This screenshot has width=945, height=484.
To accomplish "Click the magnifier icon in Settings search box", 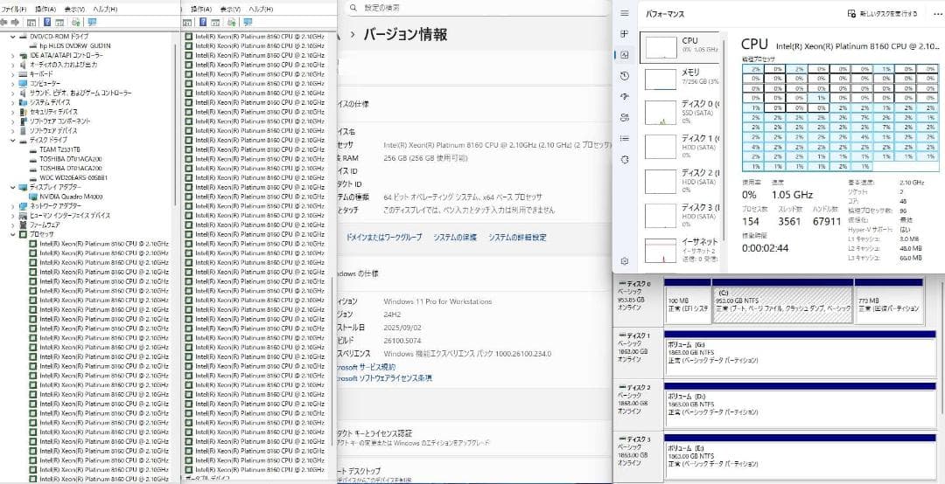I will (x=353, y=8).
